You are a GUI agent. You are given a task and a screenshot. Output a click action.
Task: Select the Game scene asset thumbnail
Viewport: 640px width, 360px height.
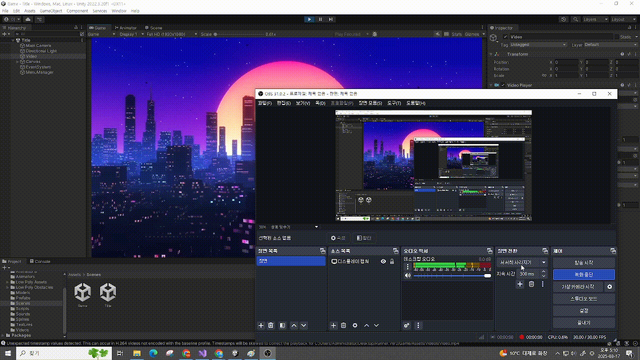coord(83,295)
